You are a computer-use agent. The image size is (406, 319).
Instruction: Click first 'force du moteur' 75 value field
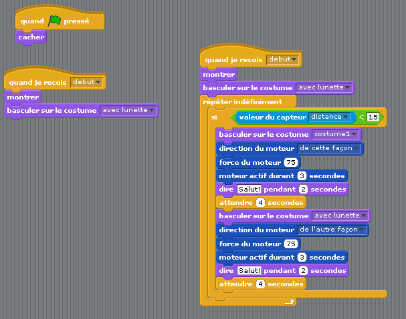(x=291, y=162)
